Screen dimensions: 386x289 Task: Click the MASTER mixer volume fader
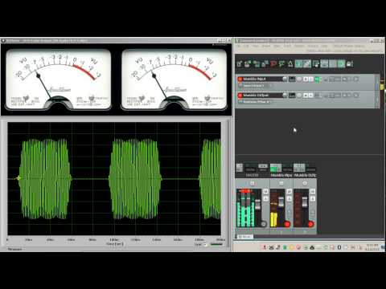coord(257,204)
